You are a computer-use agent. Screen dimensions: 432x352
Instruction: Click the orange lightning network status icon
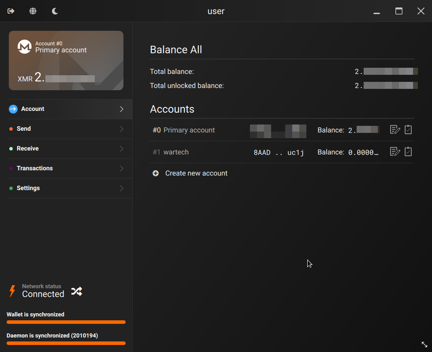click(12, 291)
